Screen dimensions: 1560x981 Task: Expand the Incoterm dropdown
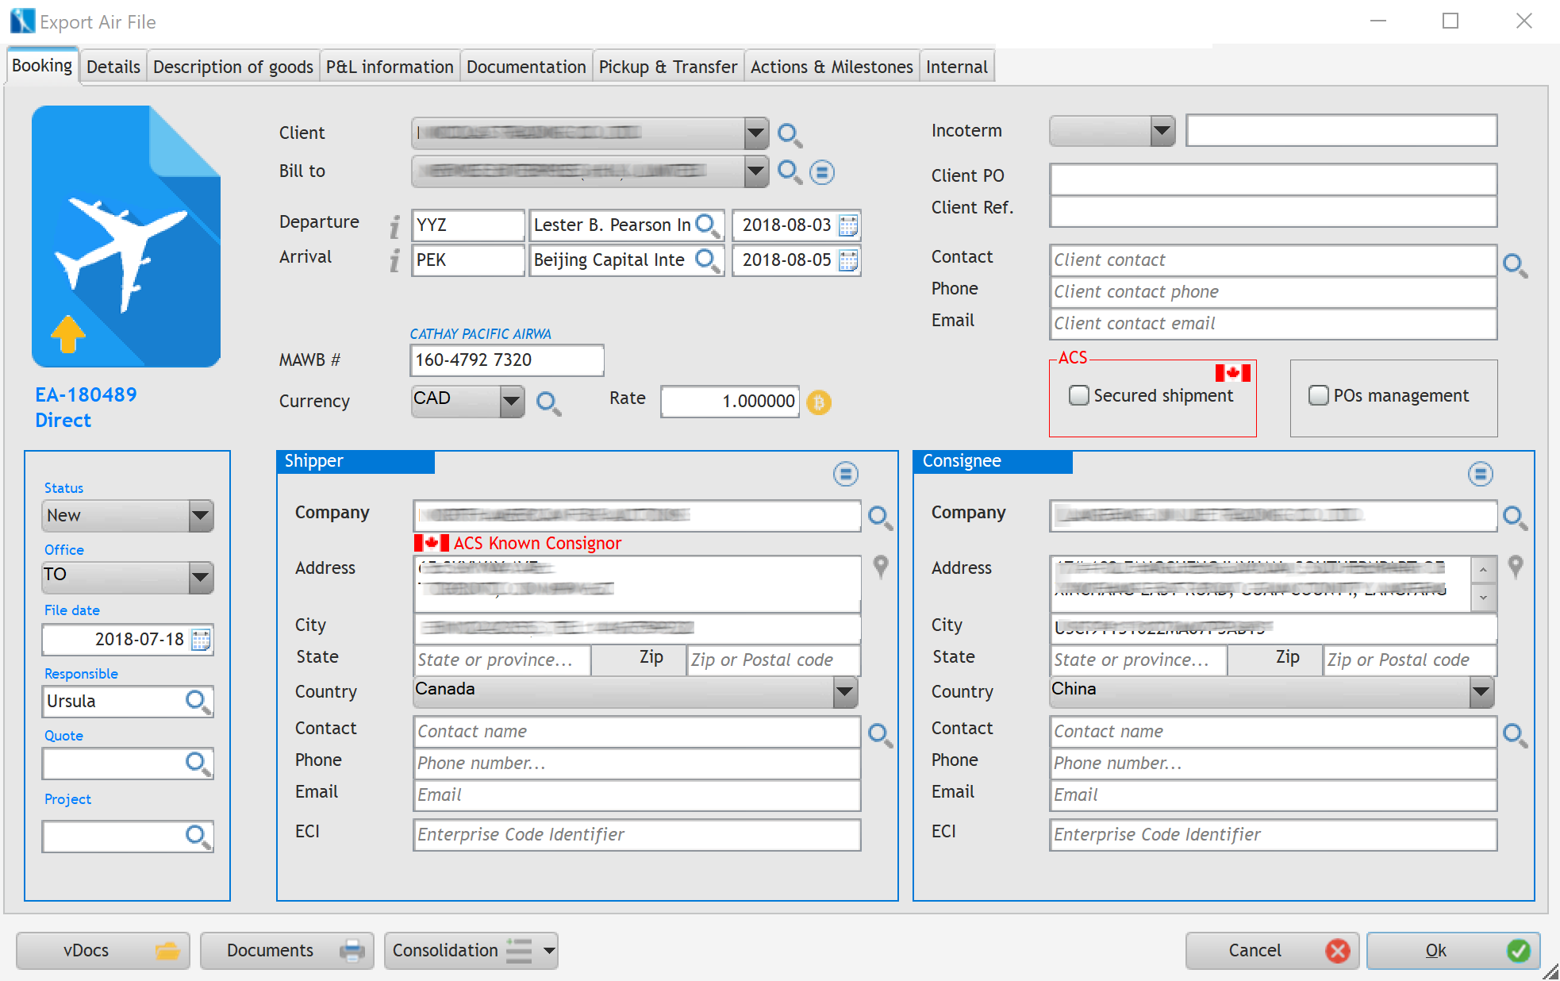[1162, 131]
